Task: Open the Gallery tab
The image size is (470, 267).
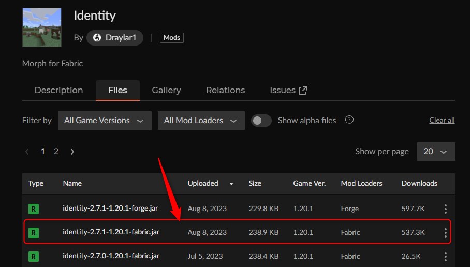Action: click(x=166, y=90)
